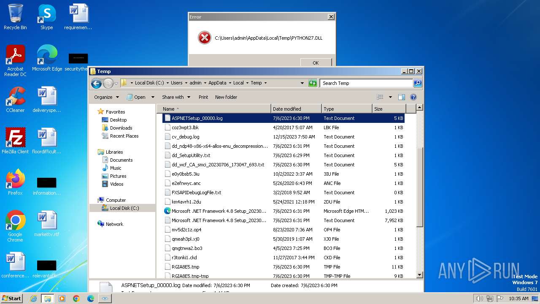540x304 pixels.
Task: Select the file RGIA8E5.tmp
Action: click(283, 267)
